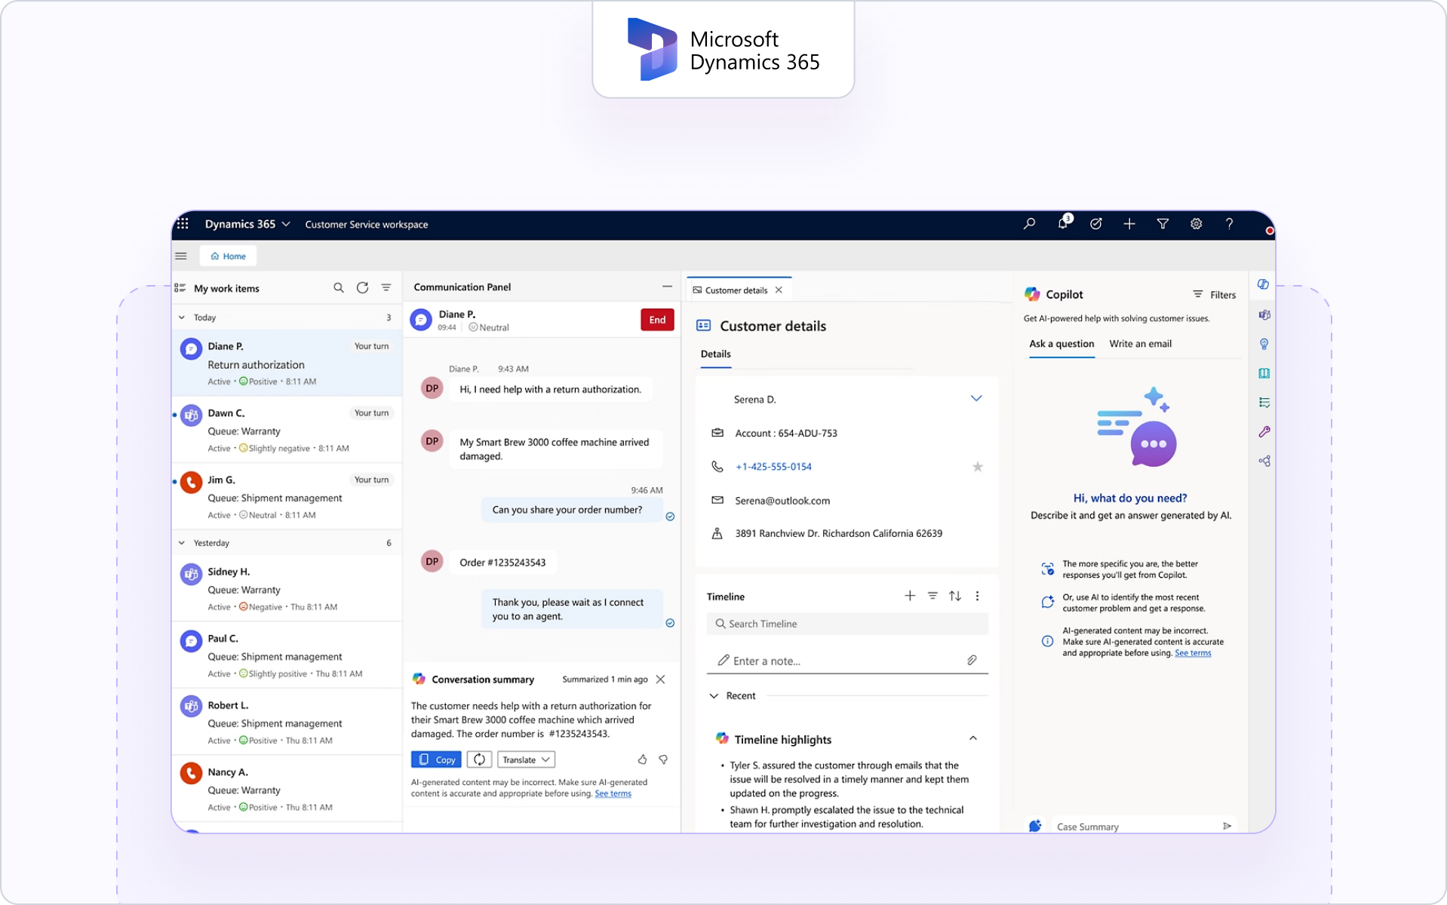
Task: Open the Translate dropdown
Action: [x=526, y=759]
